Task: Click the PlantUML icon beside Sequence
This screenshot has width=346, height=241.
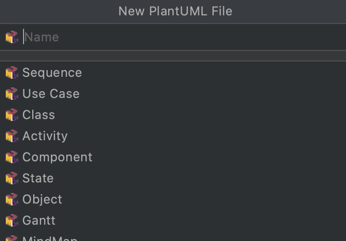Action: click(12, 72)
